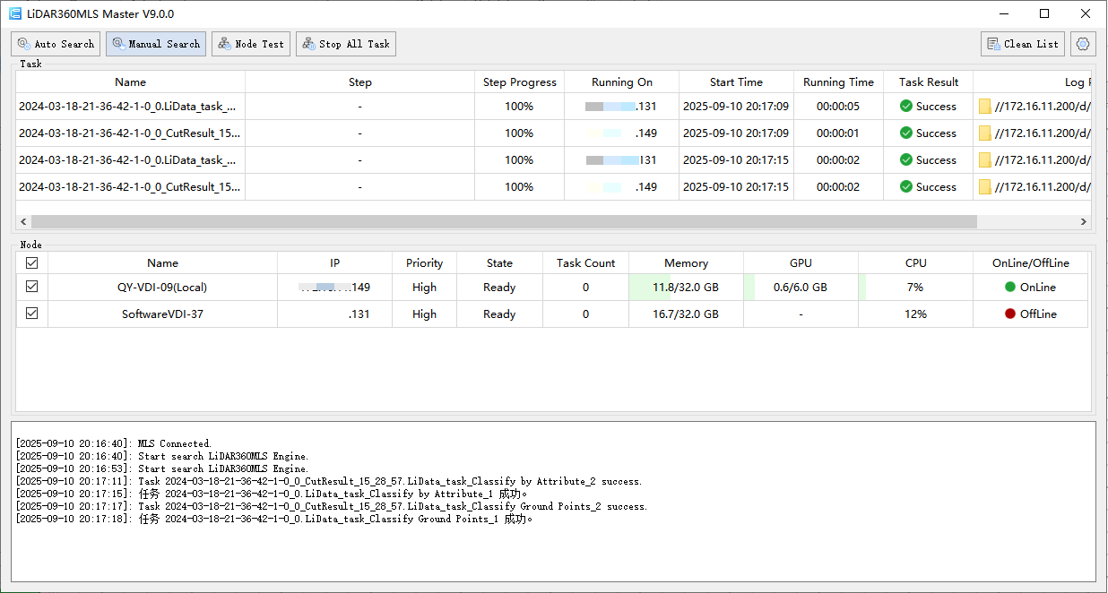Click the Task Result column header
This screenshot has height=593, width=1108.
pyautogui.click(x=929, y=82)
